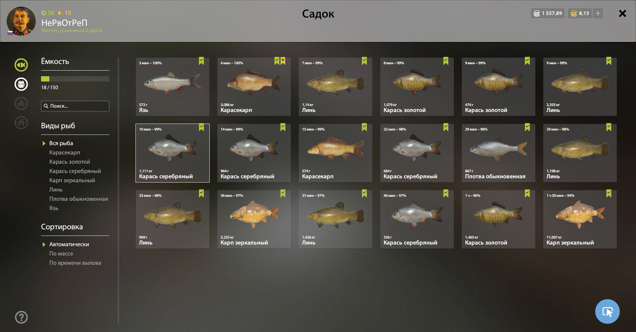Click the plus icon to add currency
The image size is (636, 332).
pos(598,13)
